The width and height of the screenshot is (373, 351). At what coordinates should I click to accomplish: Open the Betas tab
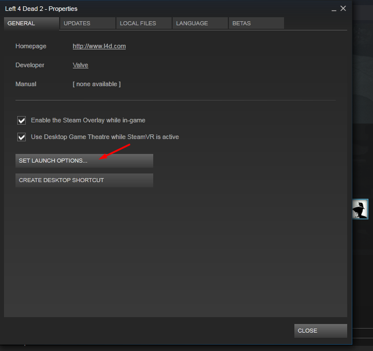click(x=256, y=24)
